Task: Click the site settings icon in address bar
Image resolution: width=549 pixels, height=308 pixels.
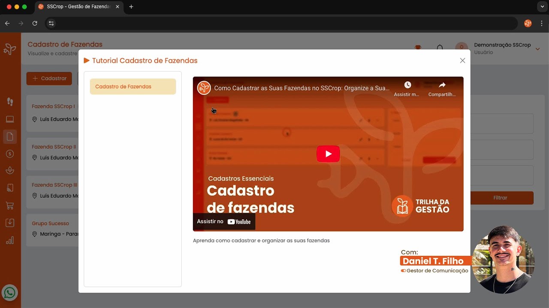Action: click(51, 24)
